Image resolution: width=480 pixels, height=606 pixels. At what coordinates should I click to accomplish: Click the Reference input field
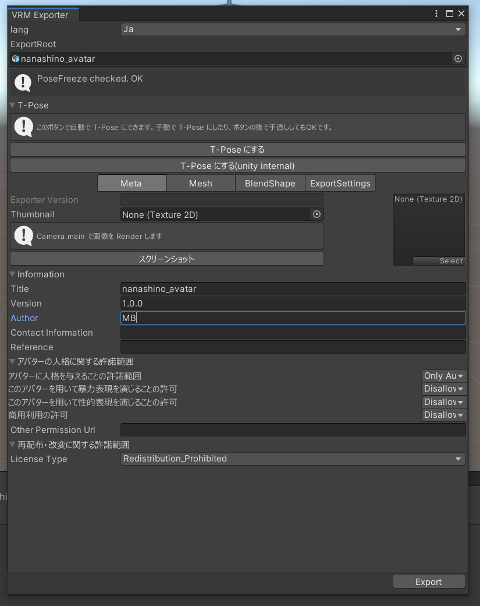point(293,347)
